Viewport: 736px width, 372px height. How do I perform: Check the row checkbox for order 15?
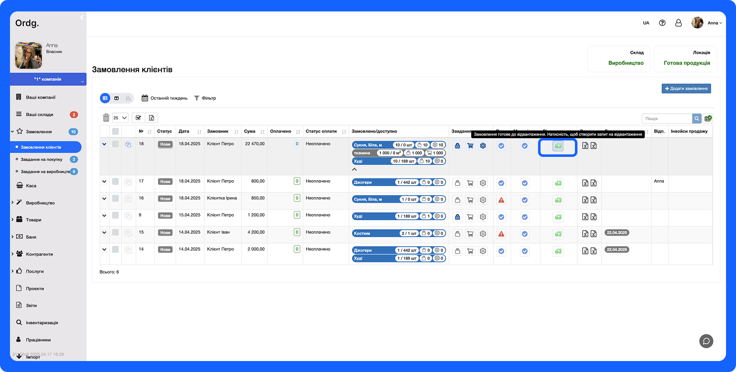[116, 233]
